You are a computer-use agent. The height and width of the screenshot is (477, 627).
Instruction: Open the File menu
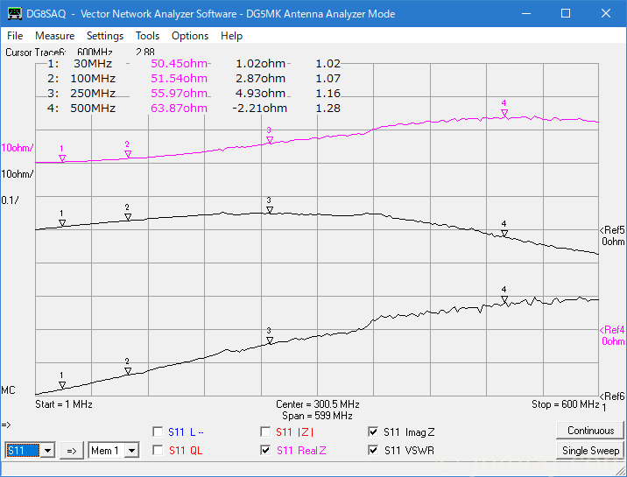pyautogui.click(x=15, y=36)
